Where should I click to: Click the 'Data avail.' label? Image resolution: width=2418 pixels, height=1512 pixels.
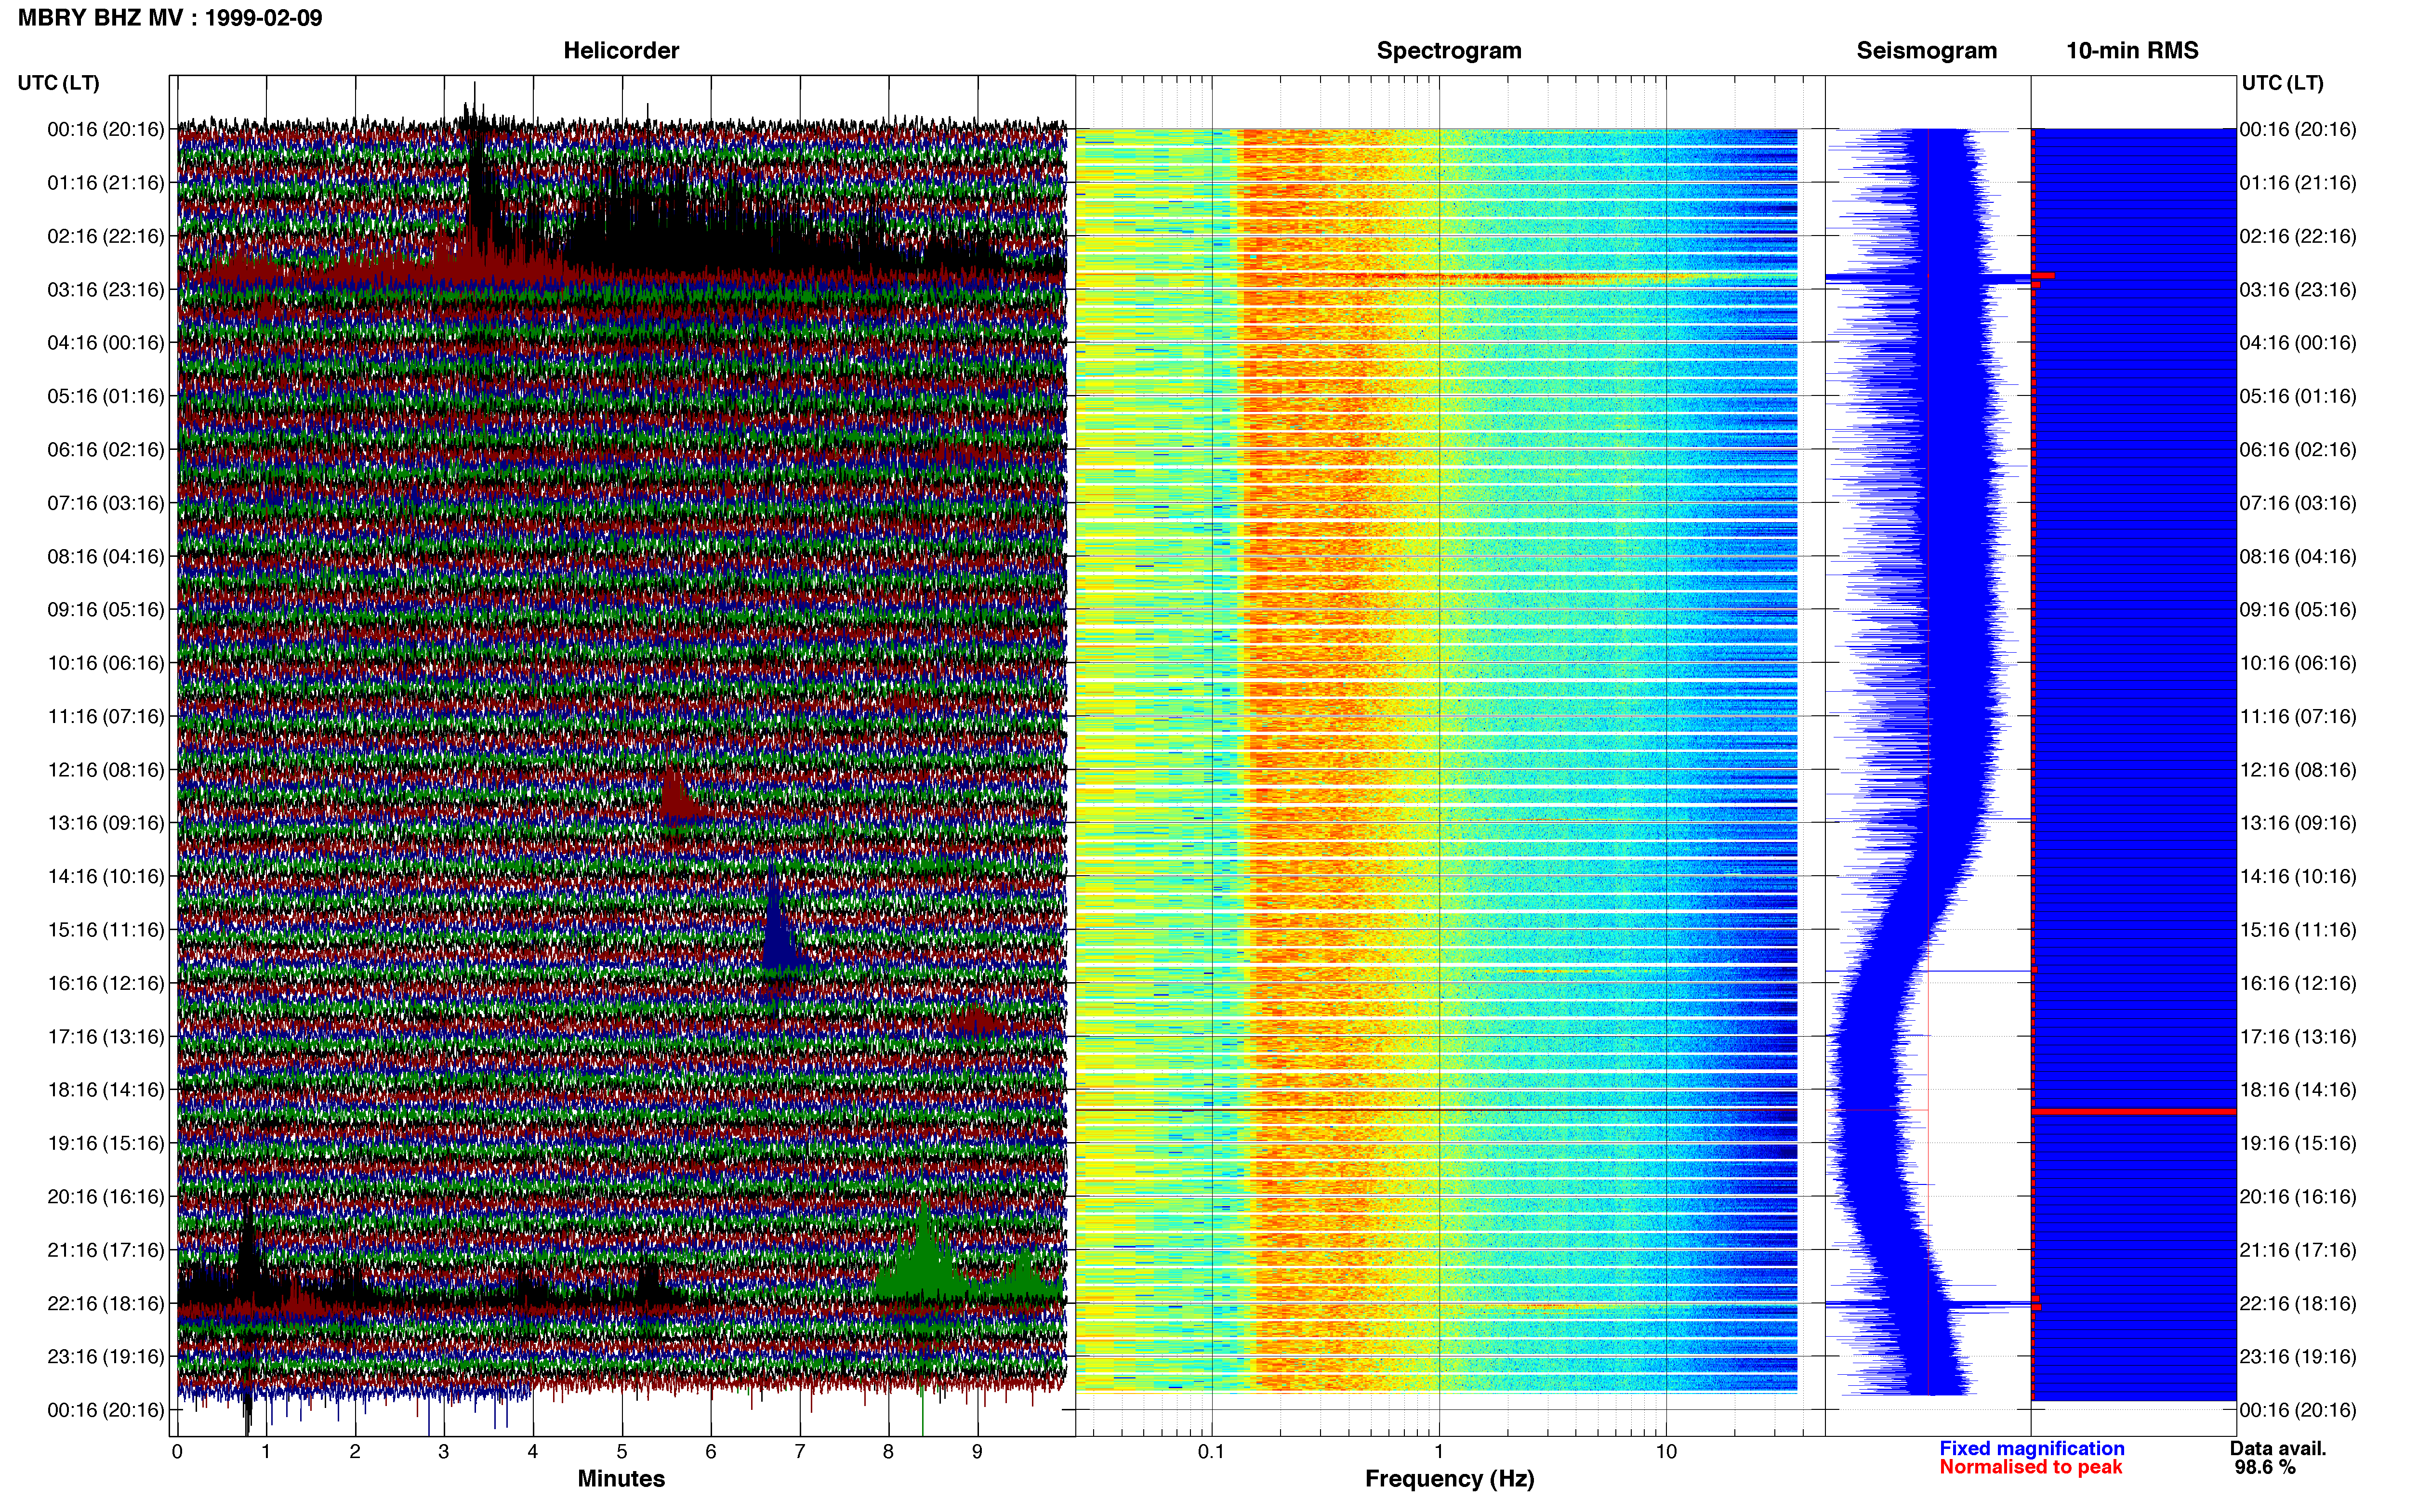click(x=2278, y=1448)
